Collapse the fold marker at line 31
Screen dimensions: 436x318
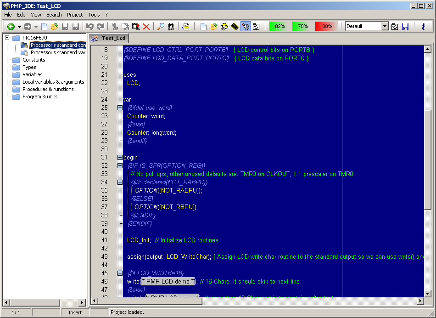tap(120, 157)
